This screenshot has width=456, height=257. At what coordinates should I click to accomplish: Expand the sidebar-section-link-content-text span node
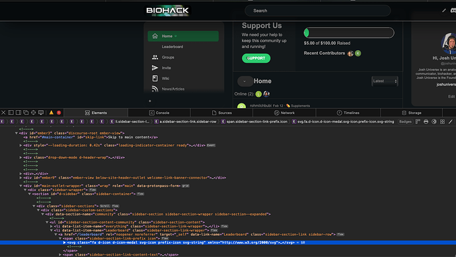click(60, 254)
